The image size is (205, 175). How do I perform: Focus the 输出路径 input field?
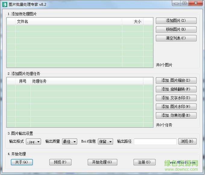[155, 142]
